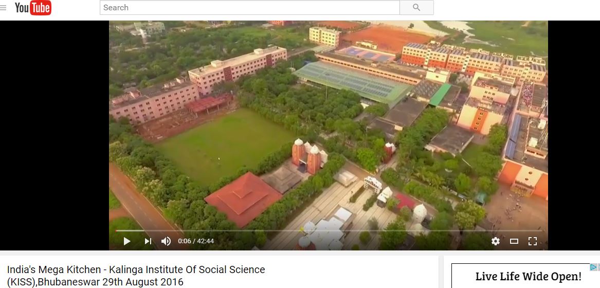Open the hamburger guide menu

coord(3,8)
